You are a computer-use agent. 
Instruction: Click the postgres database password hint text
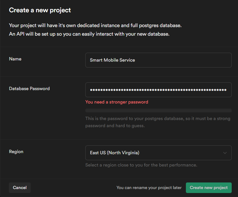pos(158,119)
